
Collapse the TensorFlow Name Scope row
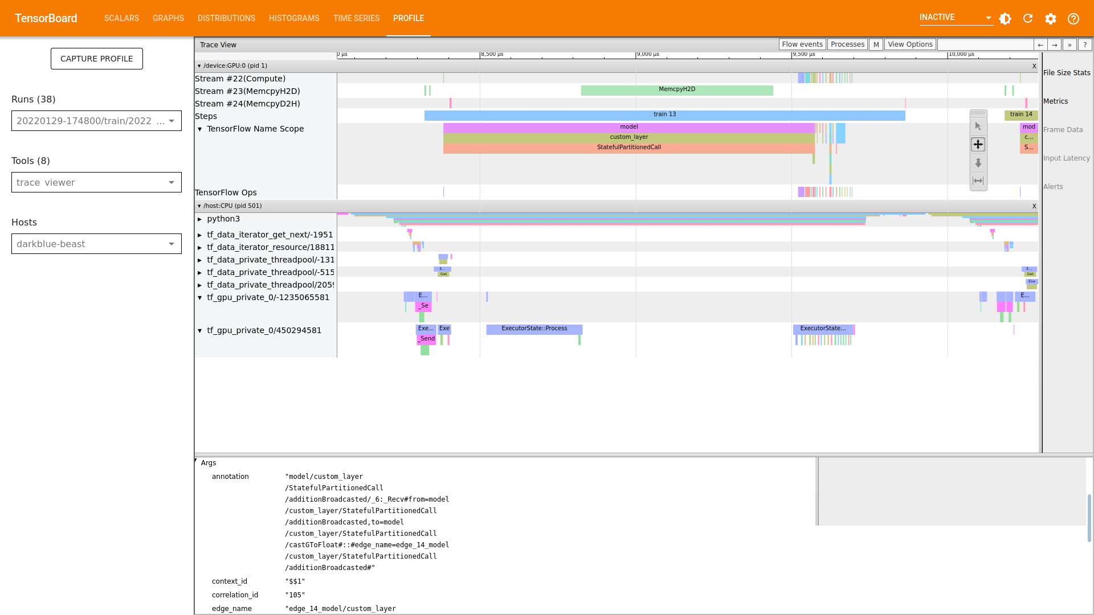click(x=200, y=129)
